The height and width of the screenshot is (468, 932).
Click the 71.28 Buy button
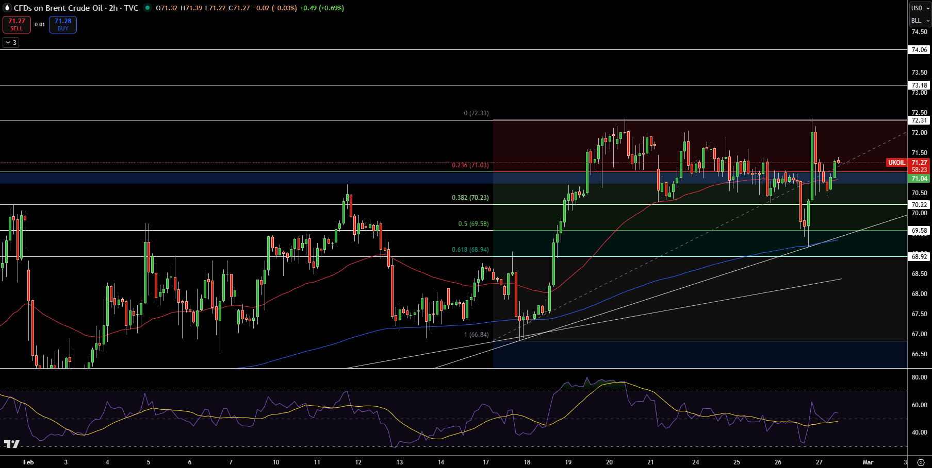coord(63,25)
